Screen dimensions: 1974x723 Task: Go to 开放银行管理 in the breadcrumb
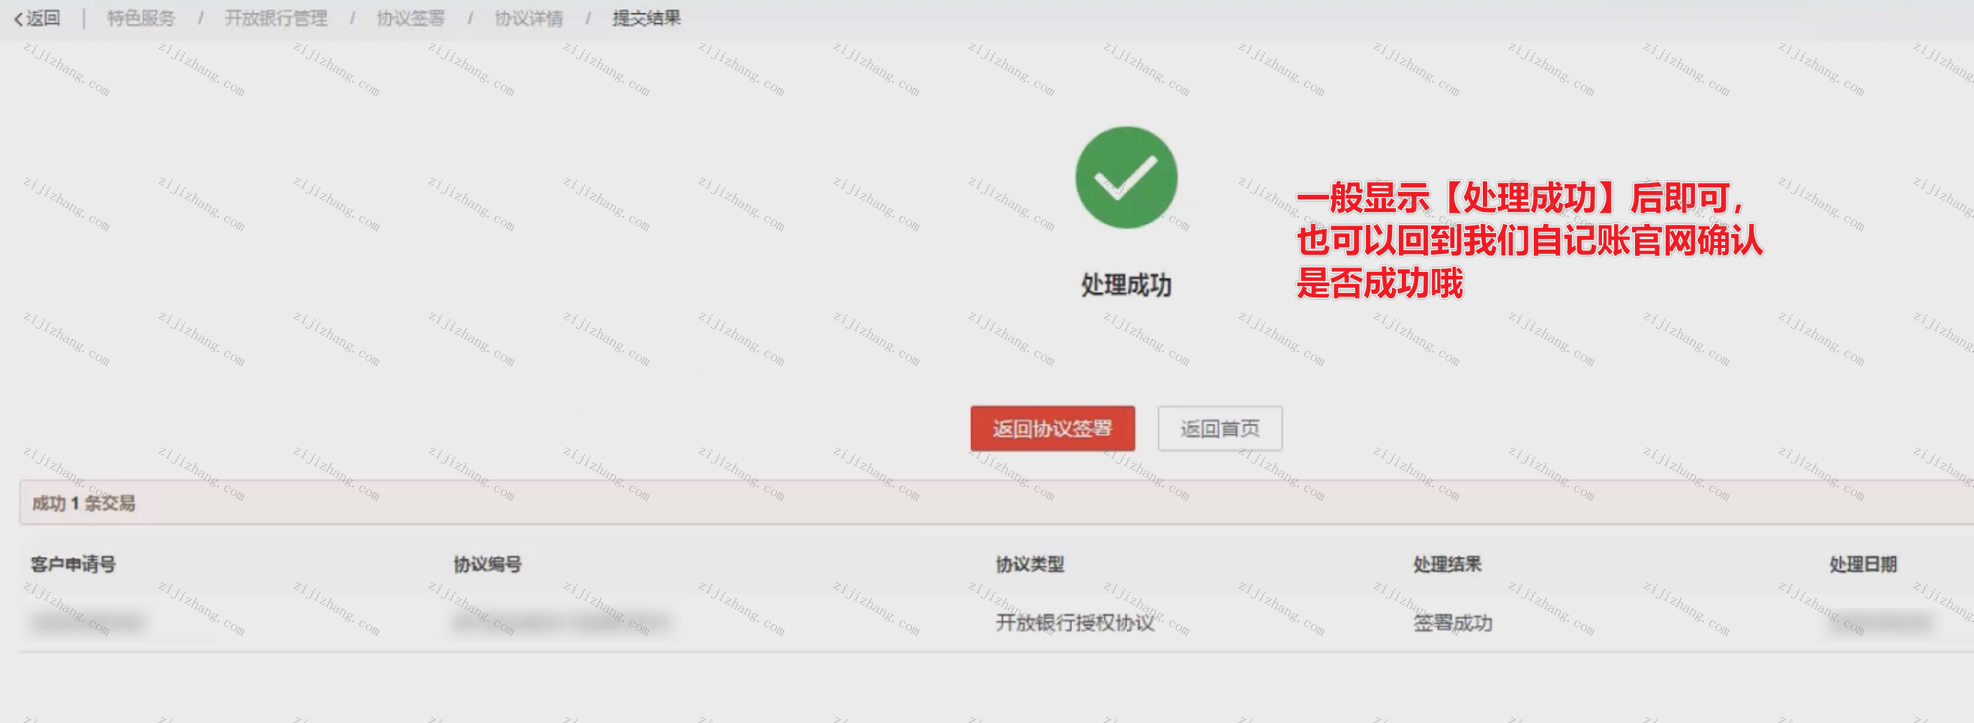(x=276, y=19)
